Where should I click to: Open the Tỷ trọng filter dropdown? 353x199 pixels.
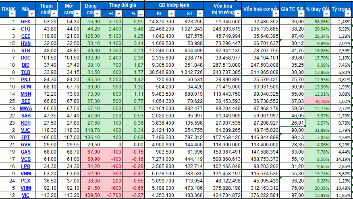click(348, 14)
